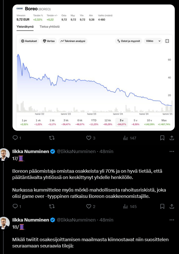Like the Boreo chart tweet with 3 likes
This screenshot has width=179, height=254.
tap(89, 138)
